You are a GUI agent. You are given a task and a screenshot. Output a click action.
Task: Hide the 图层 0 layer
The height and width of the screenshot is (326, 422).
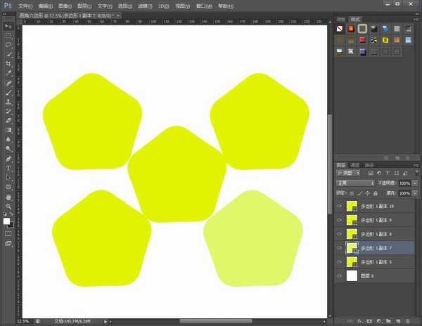340,276
